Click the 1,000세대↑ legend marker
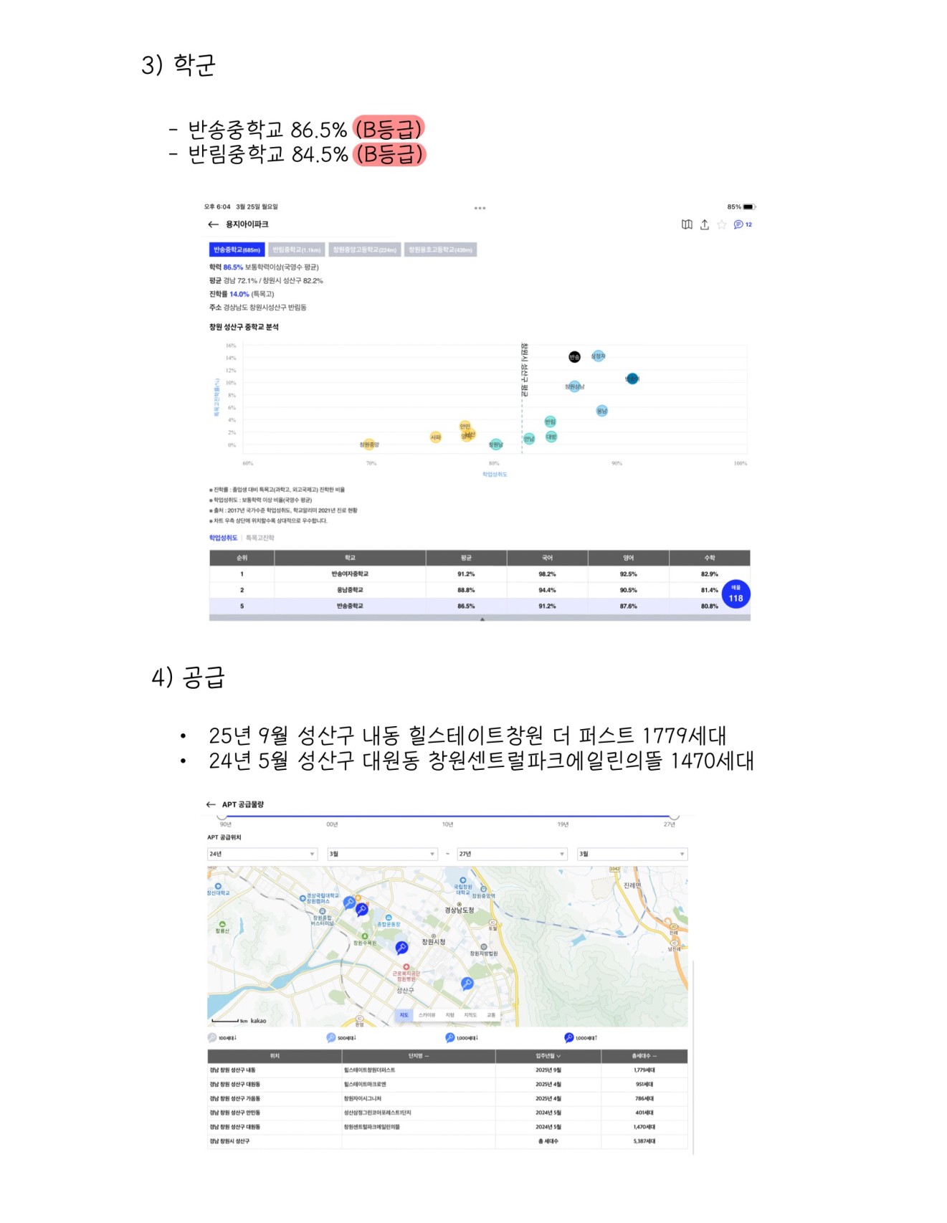The width and height of the screenshot is (947, 1223). coord(569,1037)
